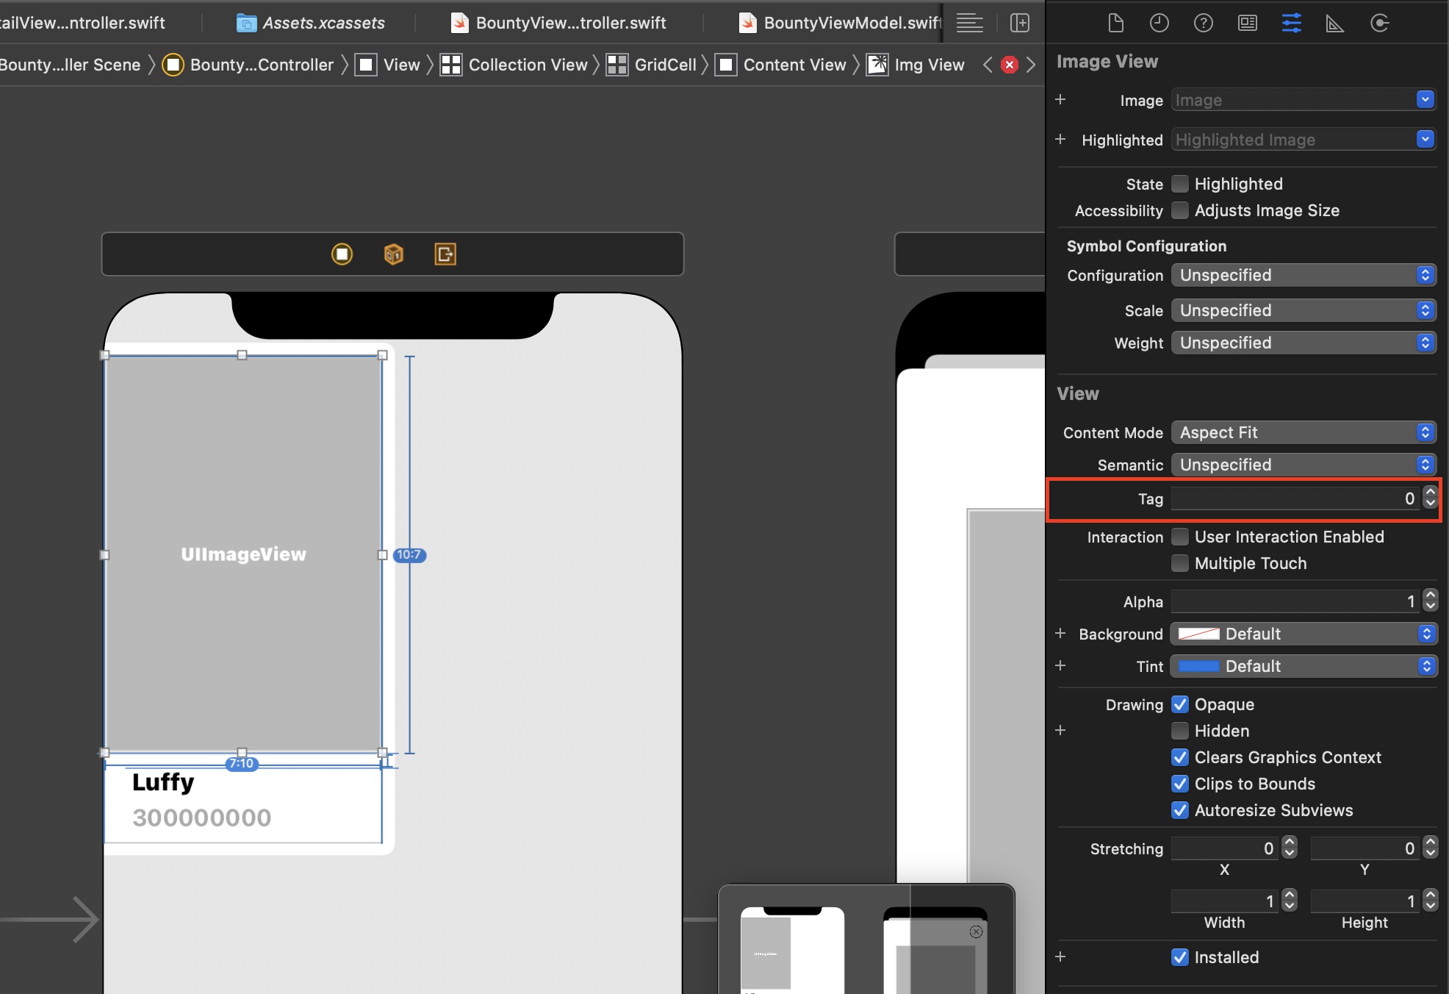The height and width of the screenshot is (994, 1449).
Task: Switch to the Size inspector ruler icon
Action: 1334,23
